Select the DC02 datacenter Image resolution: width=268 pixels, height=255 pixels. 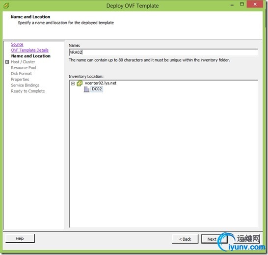point(97,89)
